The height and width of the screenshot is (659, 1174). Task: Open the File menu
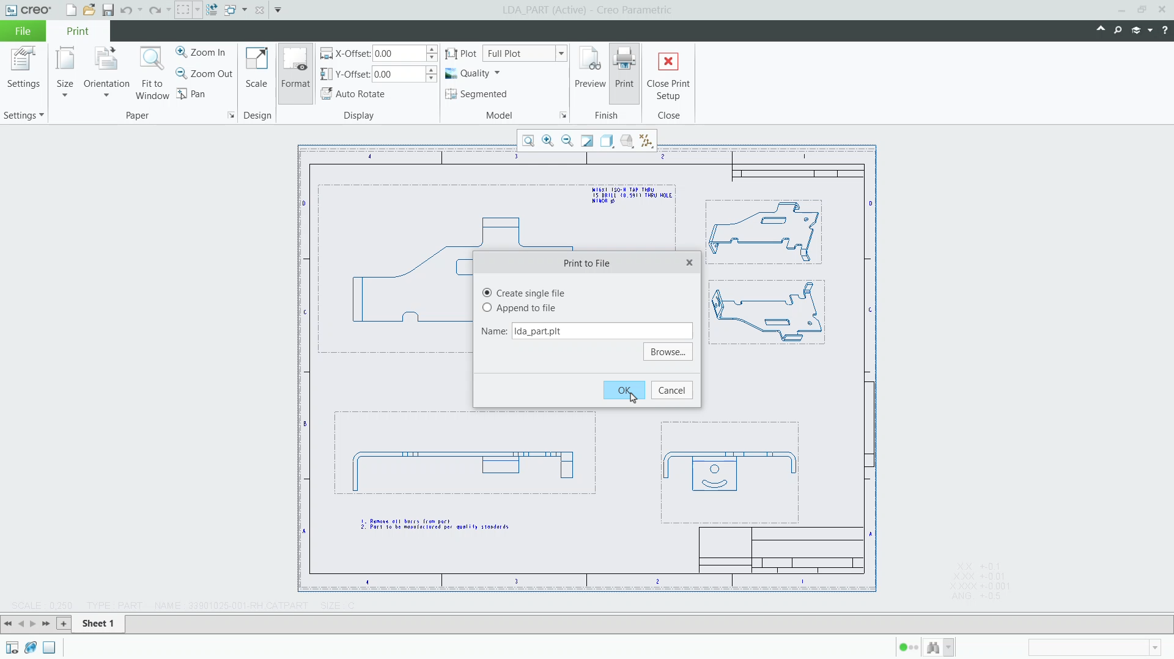(x=23, y=31)
